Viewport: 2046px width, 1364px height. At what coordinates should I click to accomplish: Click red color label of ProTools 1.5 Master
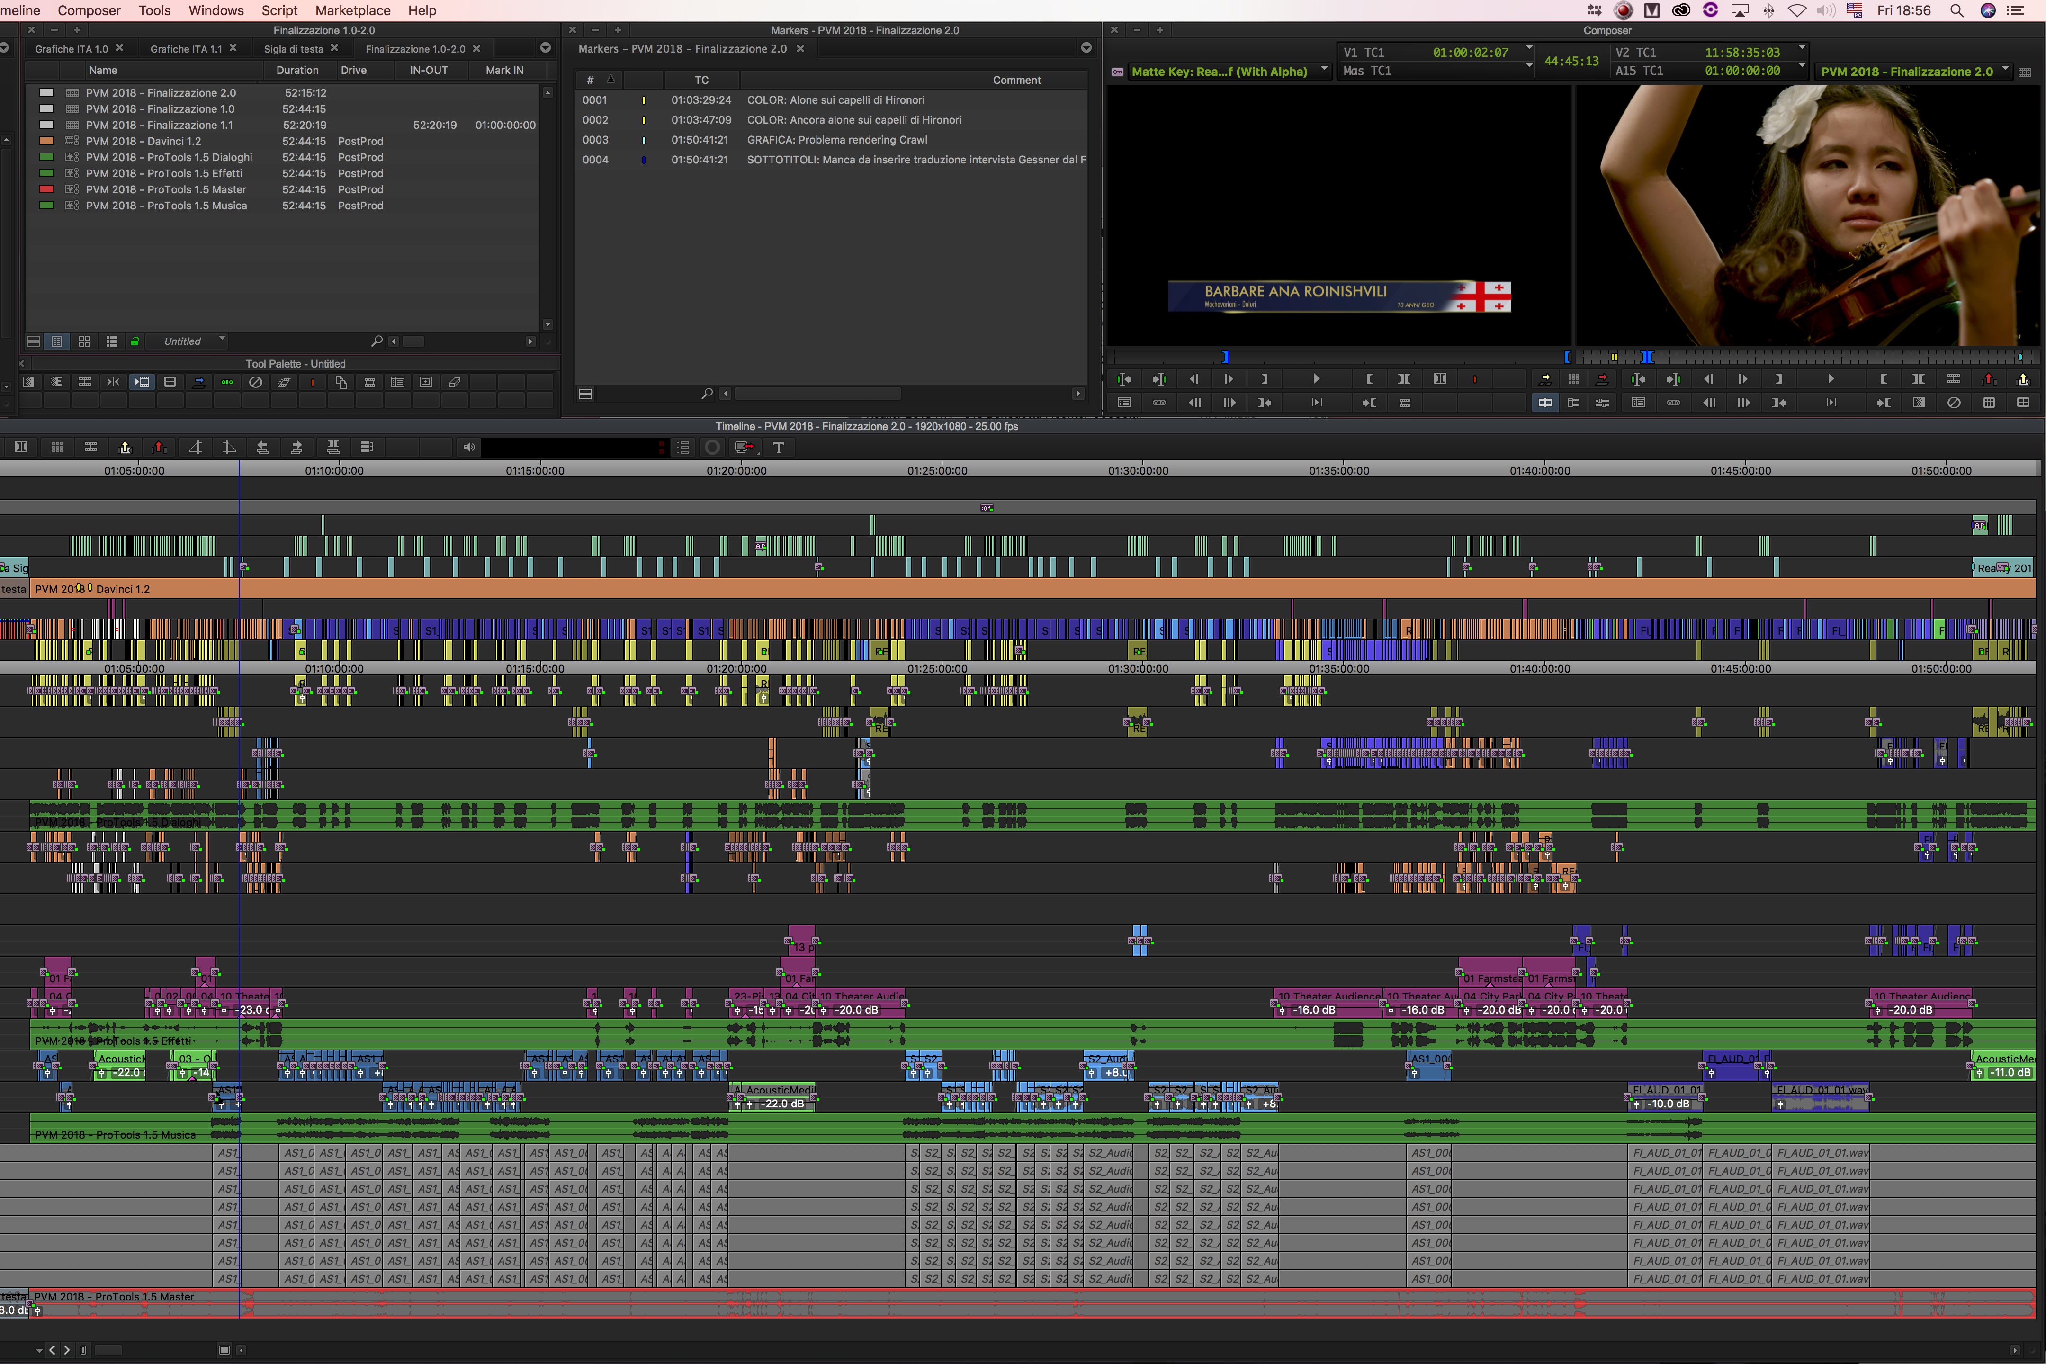(x=47, y=189)
